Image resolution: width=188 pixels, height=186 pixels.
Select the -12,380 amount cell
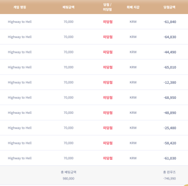click(x=170, y=82)
